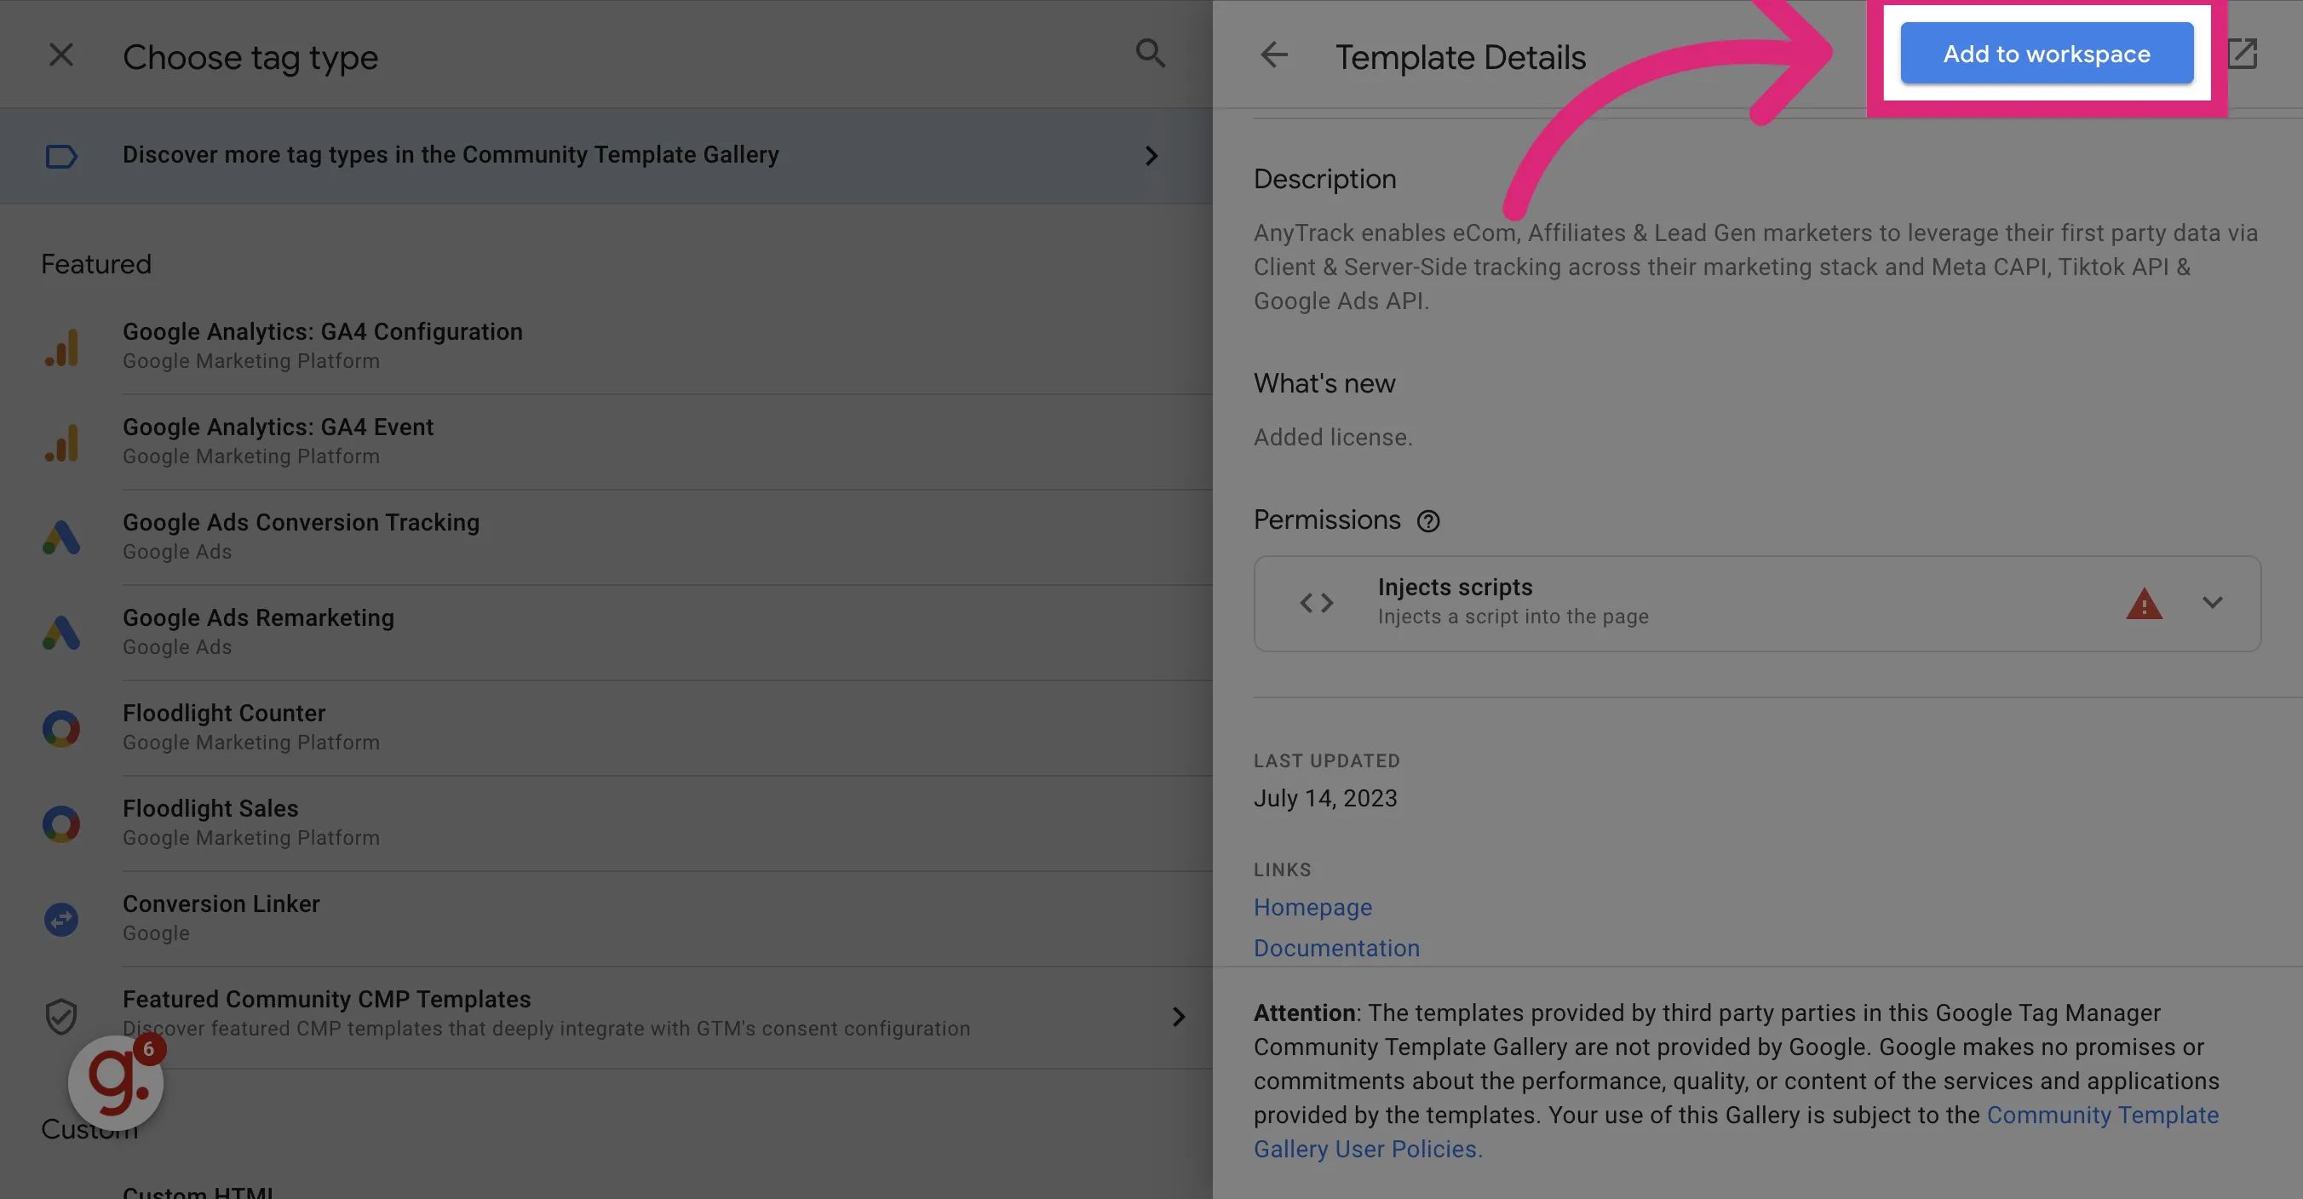2303x1199 pixels.
Task: Click GA4 Event analytics icon
Action: [x=61, y=443]
